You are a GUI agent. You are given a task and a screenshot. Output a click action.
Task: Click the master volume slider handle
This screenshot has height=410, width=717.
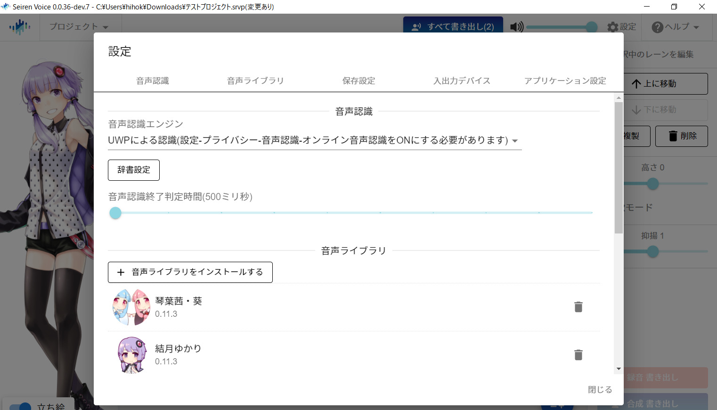592,27
